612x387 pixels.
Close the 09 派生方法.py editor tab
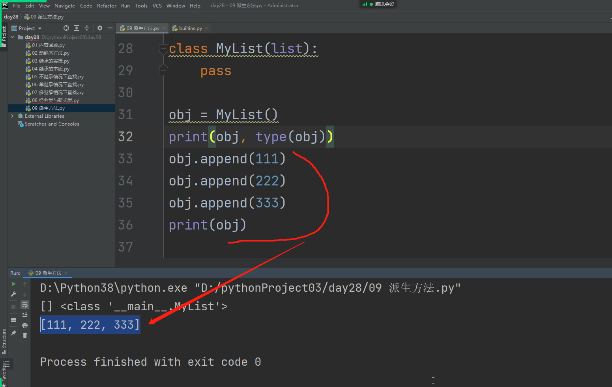coord(164,28)
